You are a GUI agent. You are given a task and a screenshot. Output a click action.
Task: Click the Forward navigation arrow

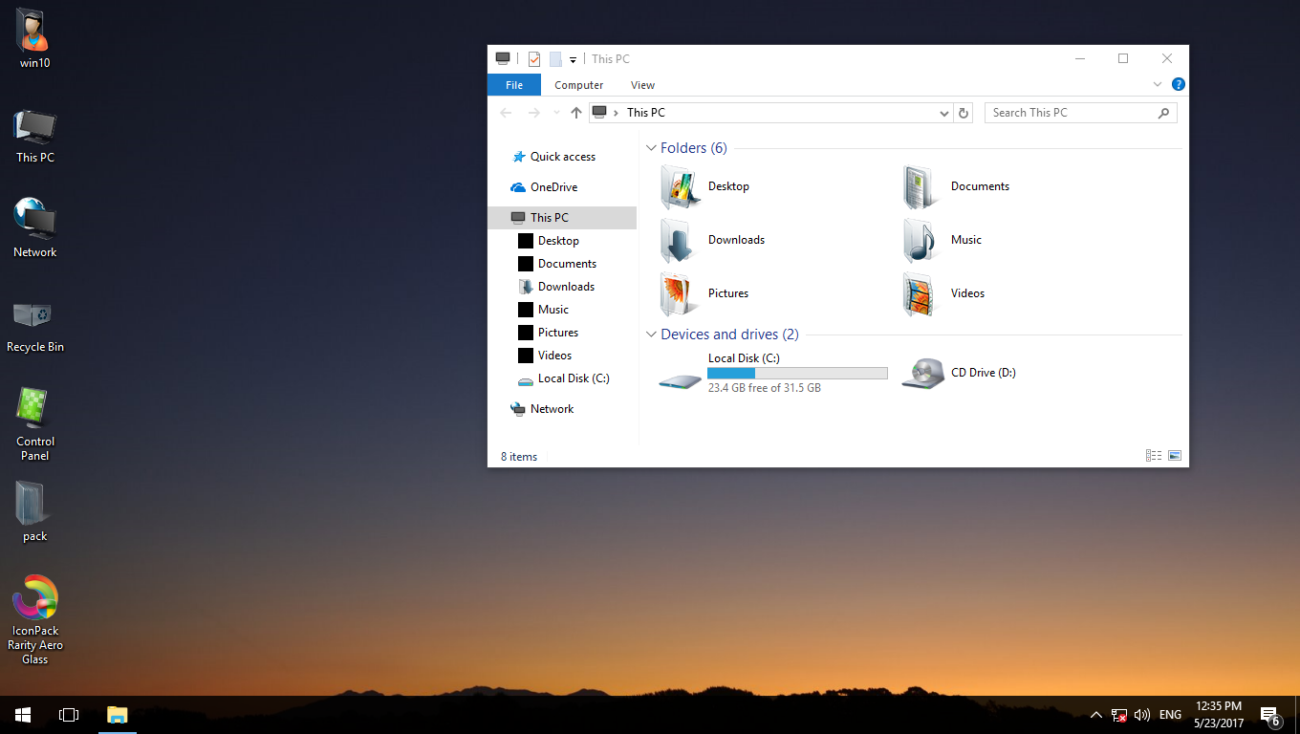pyautogui.click(x=534, y=113)
